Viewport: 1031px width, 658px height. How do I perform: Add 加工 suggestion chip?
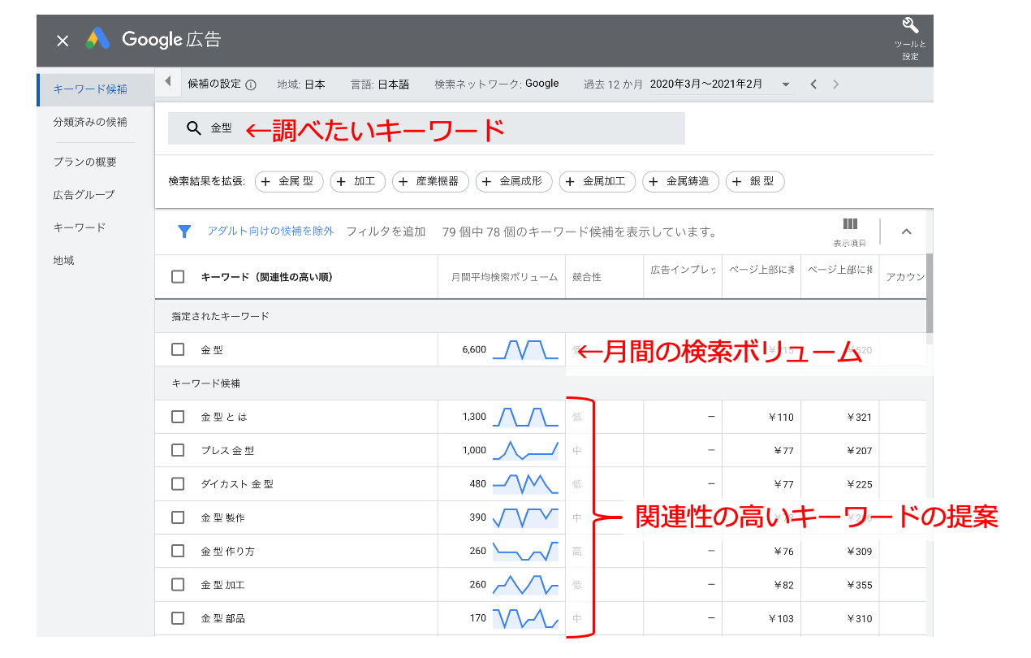click(x=358, y=182)
